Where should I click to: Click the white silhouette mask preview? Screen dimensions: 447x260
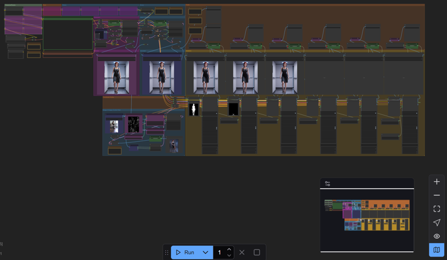[194, 110]
